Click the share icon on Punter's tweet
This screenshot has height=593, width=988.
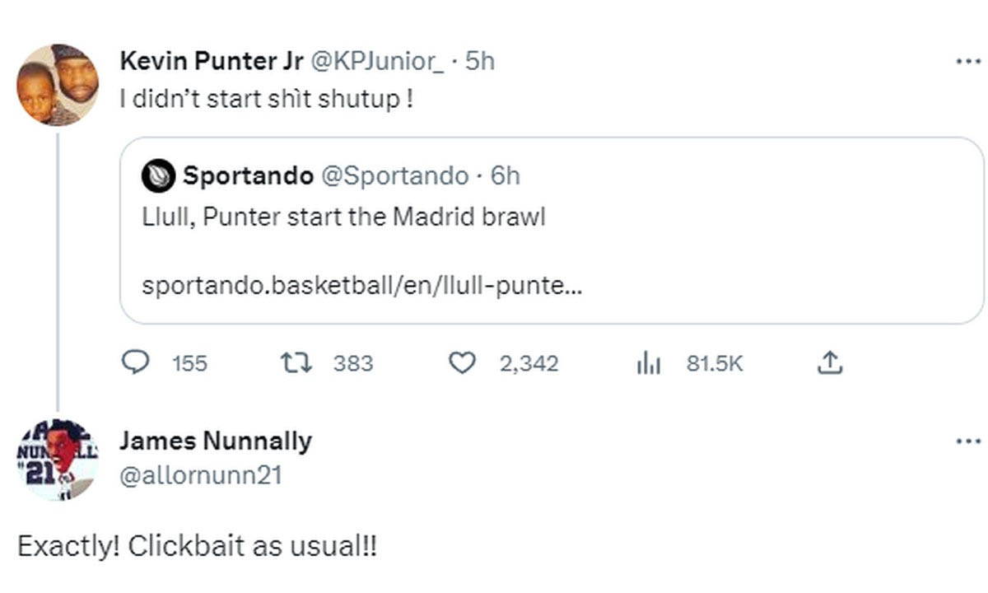click(x=829, y=362)
